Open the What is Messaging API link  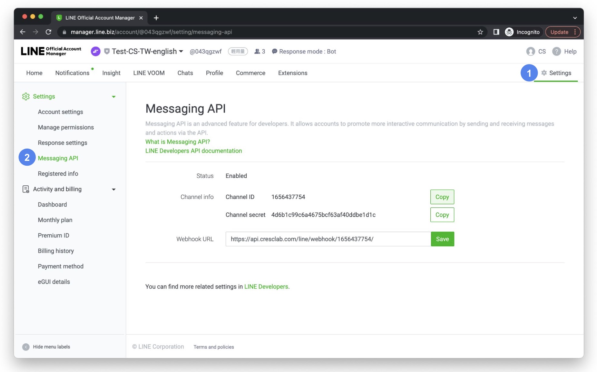click(x=177, y=142)
